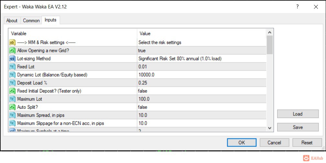Click the icon beside Dynamic Lot row
326x163 pixels.
13,75
